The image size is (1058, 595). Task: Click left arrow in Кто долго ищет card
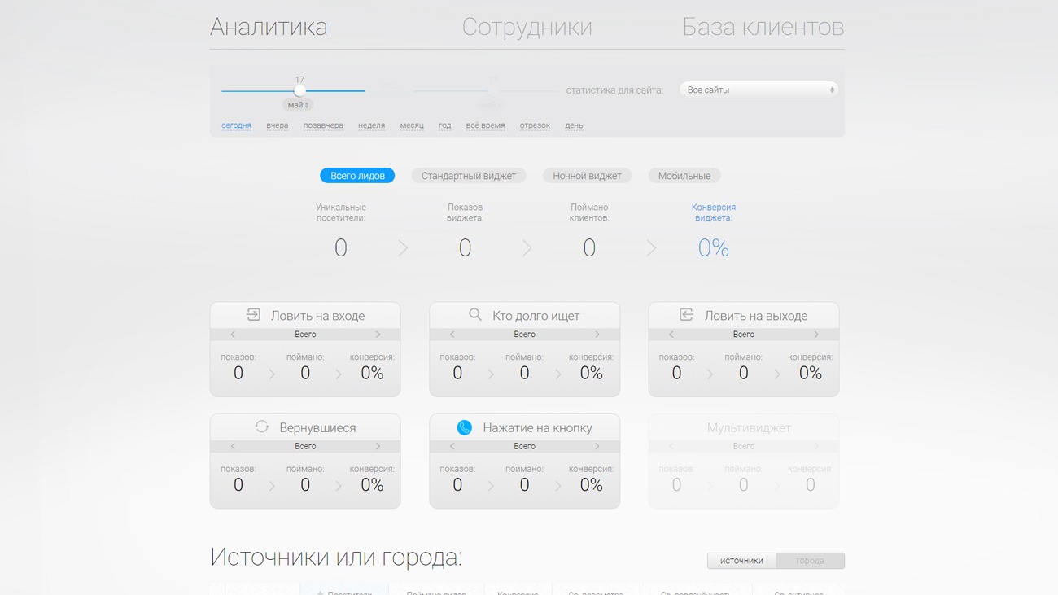tap(452, 335)
